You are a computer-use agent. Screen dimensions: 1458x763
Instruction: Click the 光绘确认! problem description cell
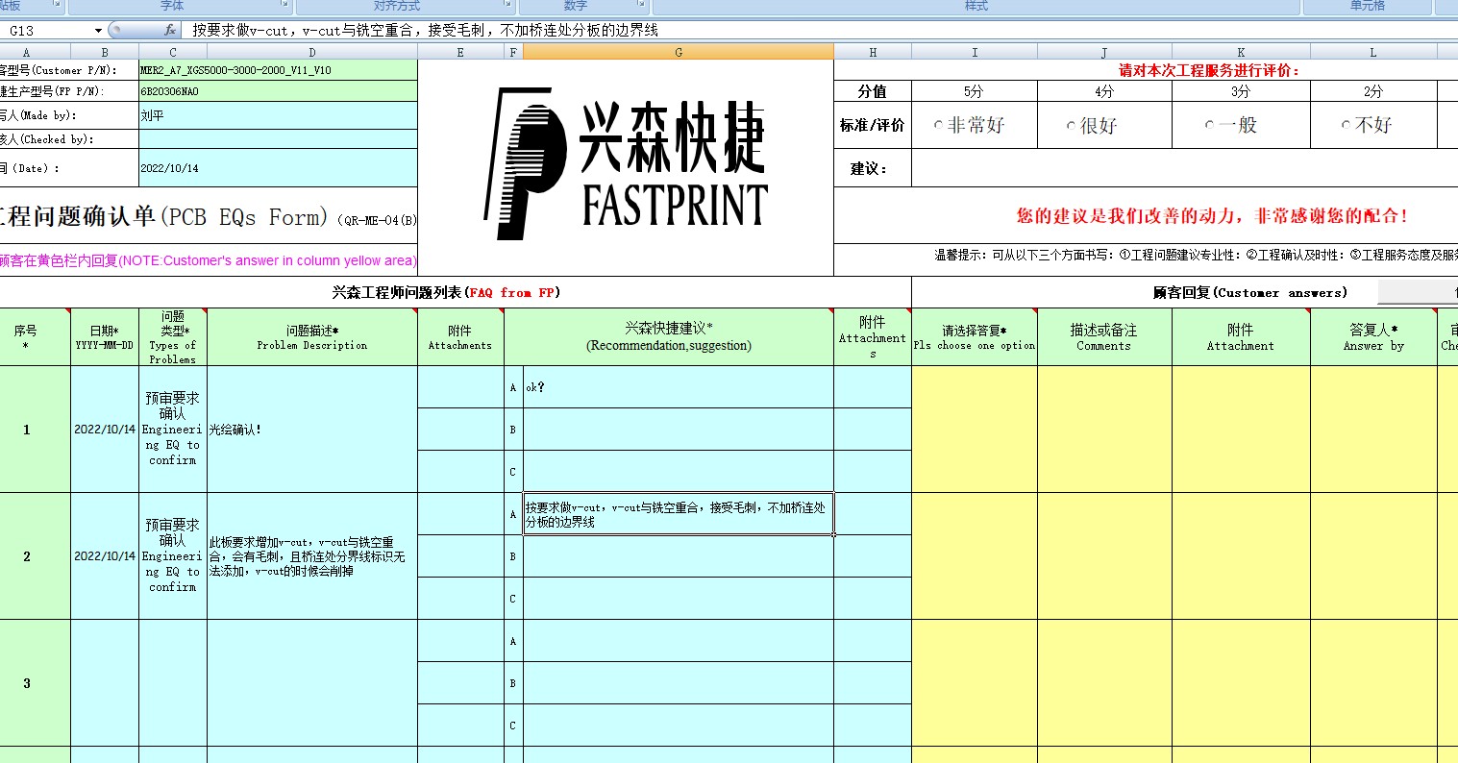(312, 430)
